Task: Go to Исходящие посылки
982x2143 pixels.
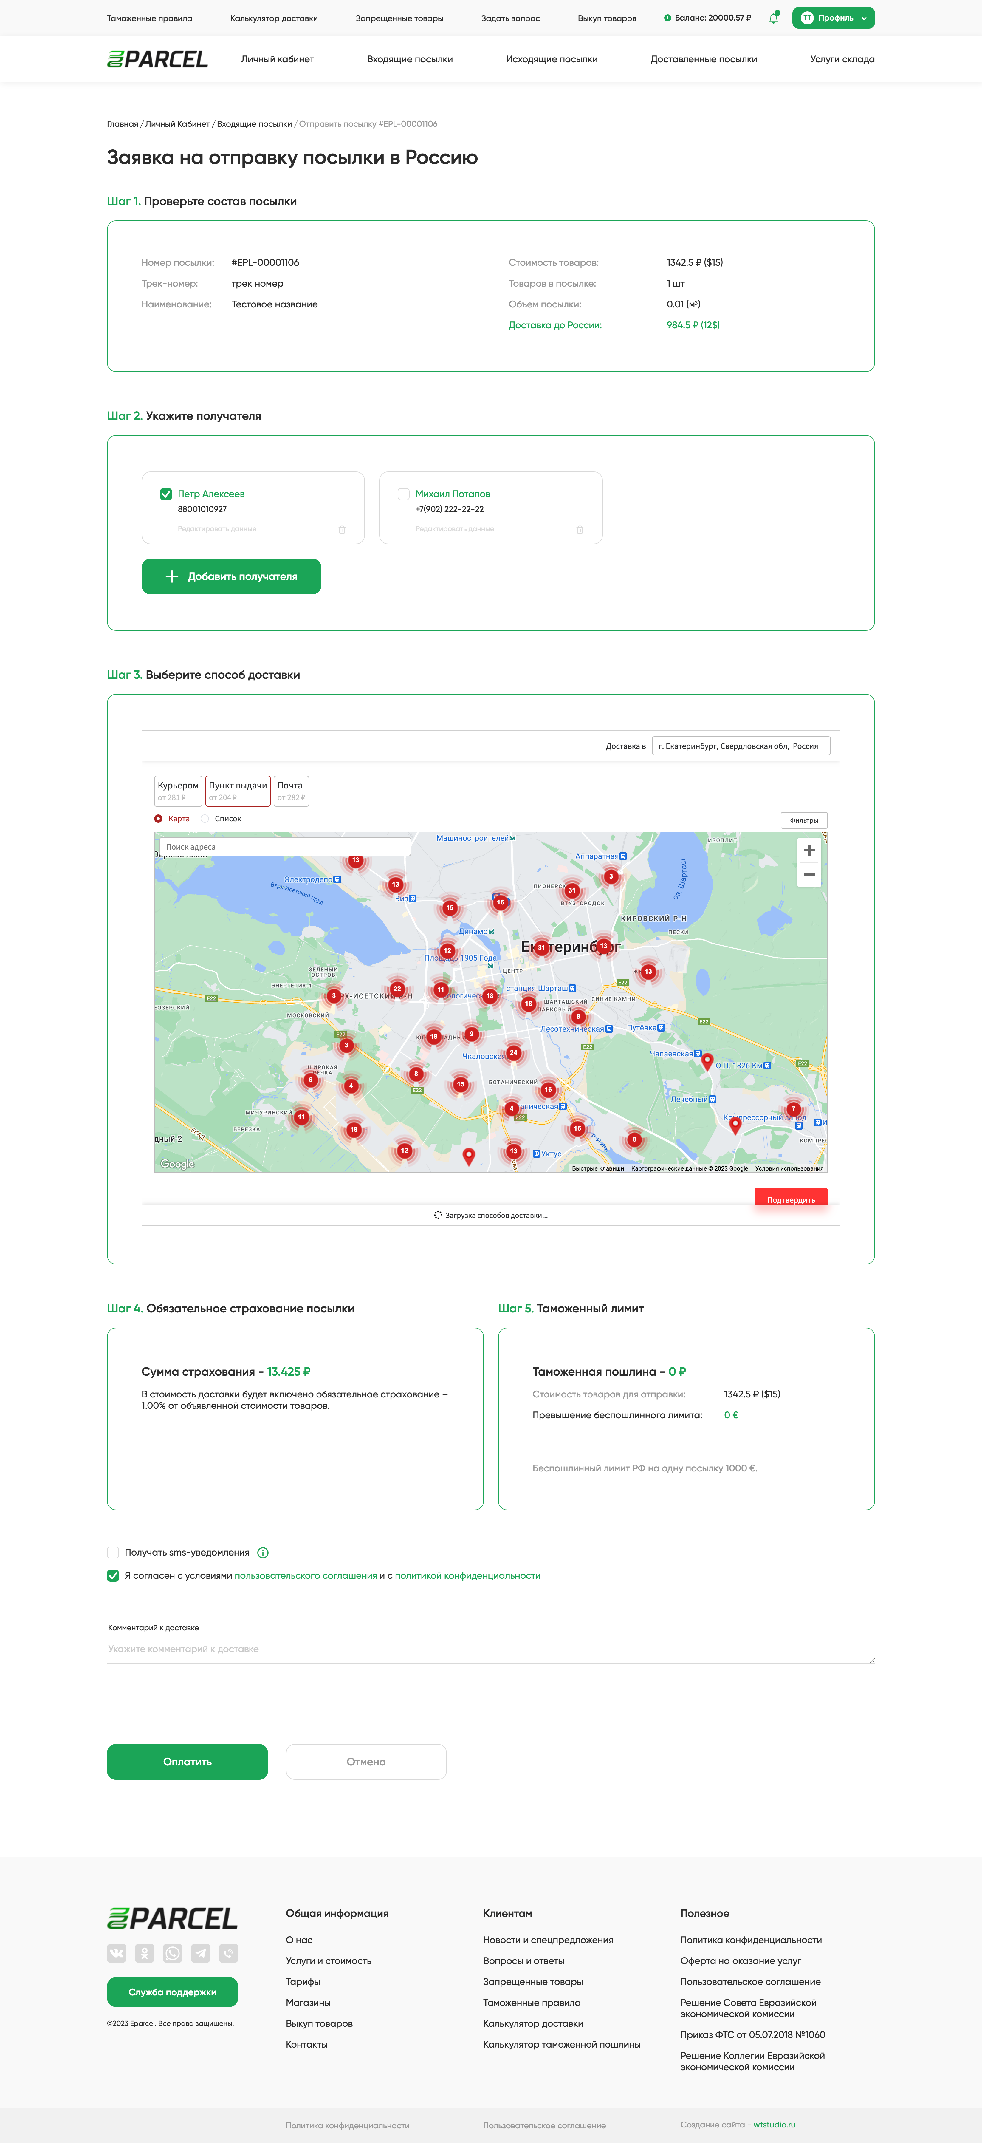Action: (552, 59)
